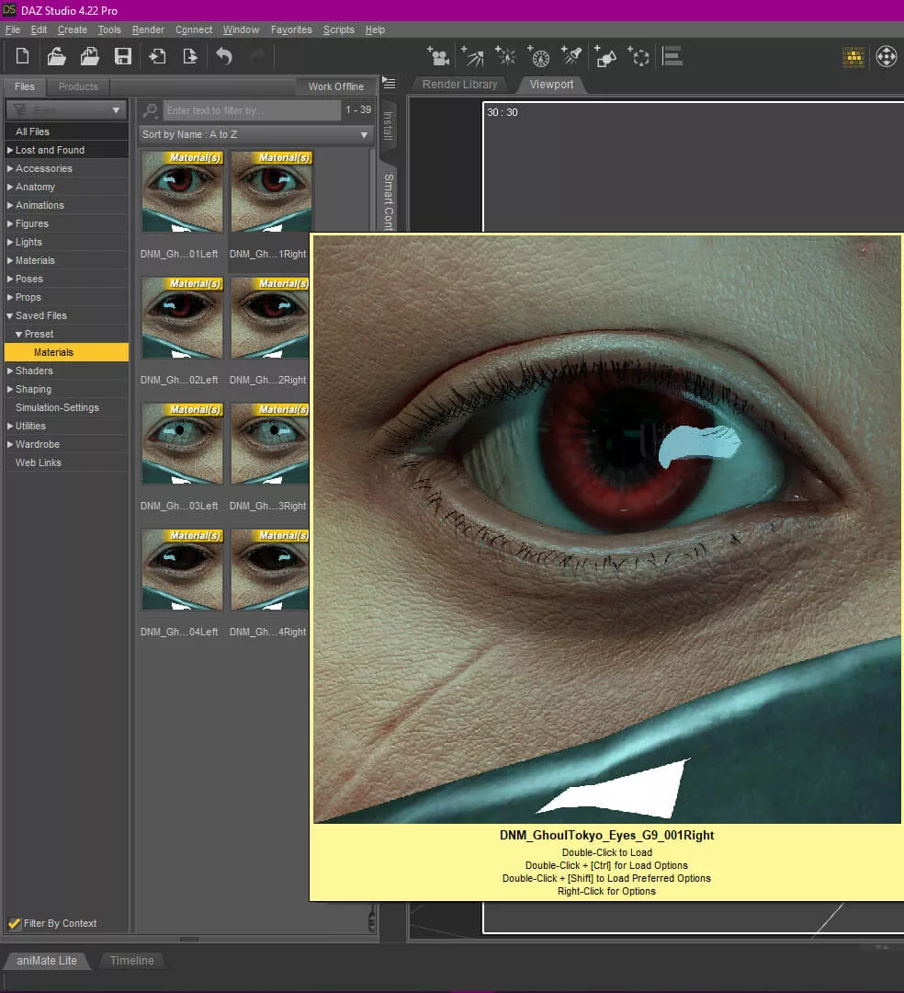904x993 pixels.
Task: Create a new point light
Action: pos(506,57)
